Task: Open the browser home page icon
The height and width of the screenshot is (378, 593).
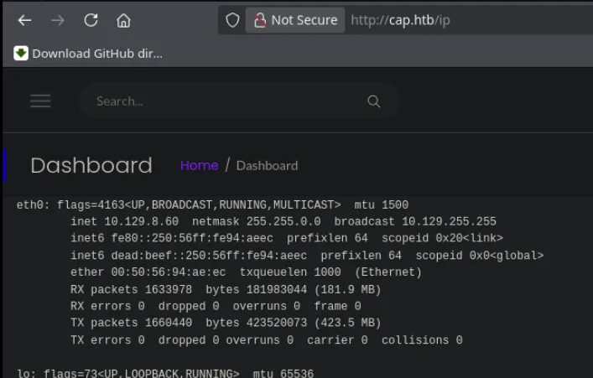Action: 123,20
